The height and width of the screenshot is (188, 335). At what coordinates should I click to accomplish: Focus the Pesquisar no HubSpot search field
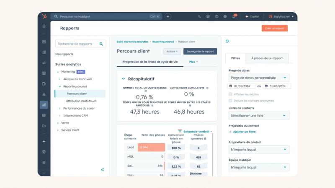tap(106, 16)
